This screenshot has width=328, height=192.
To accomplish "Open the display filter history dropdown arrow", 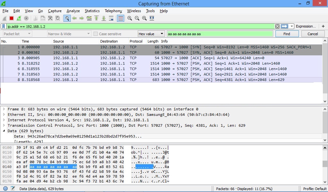I will pyautogui.click(x=291, y=26).
